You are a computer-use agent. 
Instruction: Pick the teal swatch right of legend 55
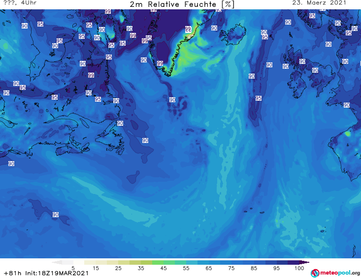click(x=192, y=262)
